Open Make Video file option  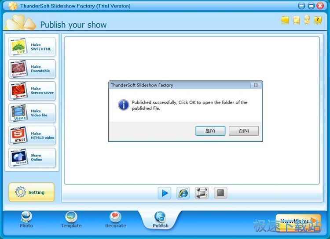32,113
